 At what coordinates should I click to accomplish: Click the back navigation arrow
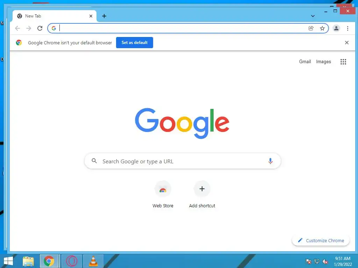click(x=17, y=28)
